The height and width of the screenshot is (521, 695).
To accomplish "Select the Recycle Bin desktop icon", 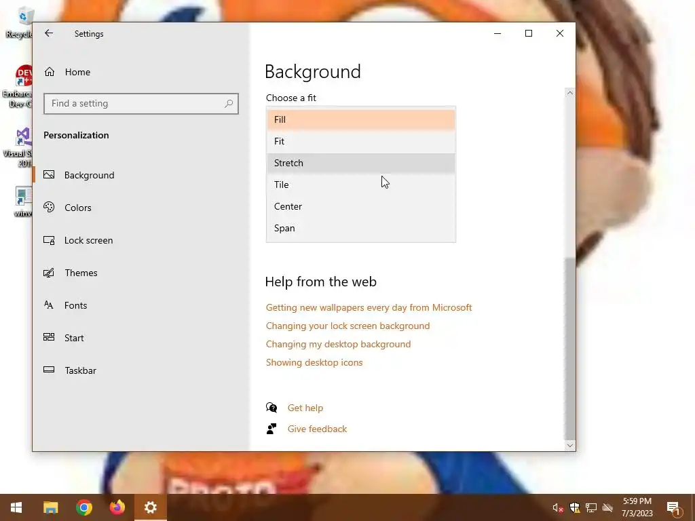I will (18, 24).
